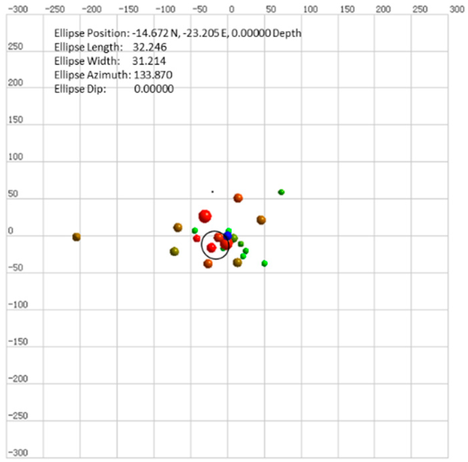
Task: Select the Ellipse Azimuth value 133.870
Action: (x=153, y=75)
